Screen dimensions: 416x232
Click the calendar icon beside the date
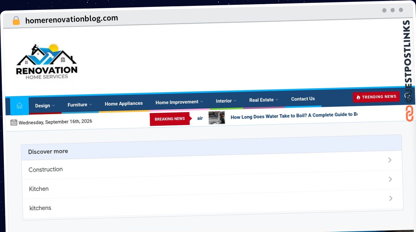[x=14, y=122]
